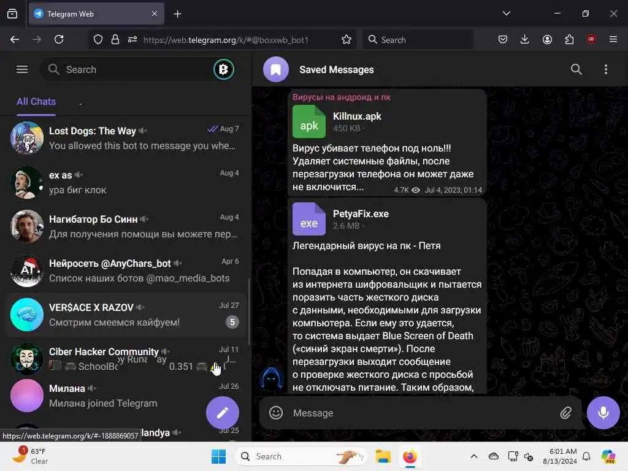Click the Вирусы на андроид и пк channel name
Image resolution: width=628 pixels, height=471 pixels.
pos(341,98)
